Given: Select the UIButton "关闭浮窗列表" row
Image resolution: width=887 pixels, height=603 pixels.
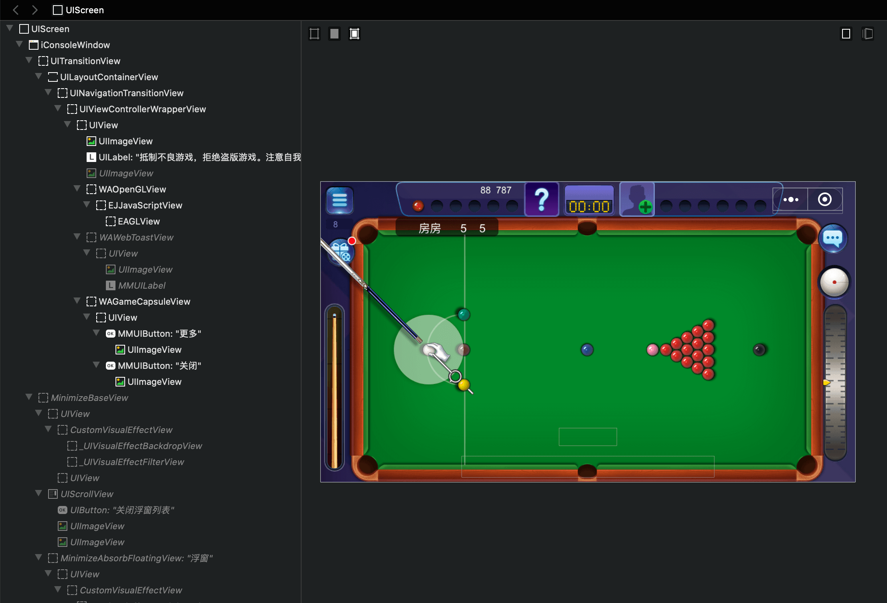Looking at the screenshot, I should coord(122,510).
